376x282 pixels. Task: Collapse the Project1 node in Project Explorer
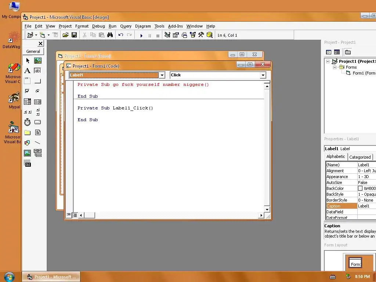[328, 61]
